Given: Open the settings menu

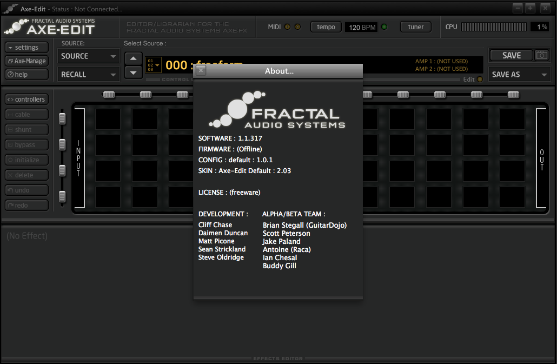Looking at the screenshot, I should (x=27, y=47).
